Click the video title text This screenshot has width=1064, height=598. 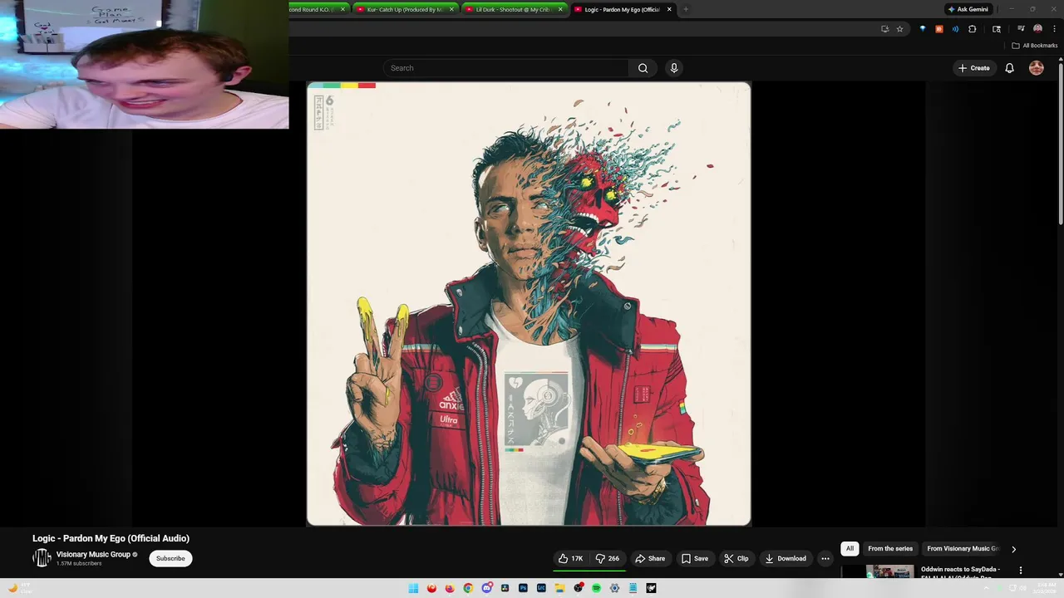(111, 538)
